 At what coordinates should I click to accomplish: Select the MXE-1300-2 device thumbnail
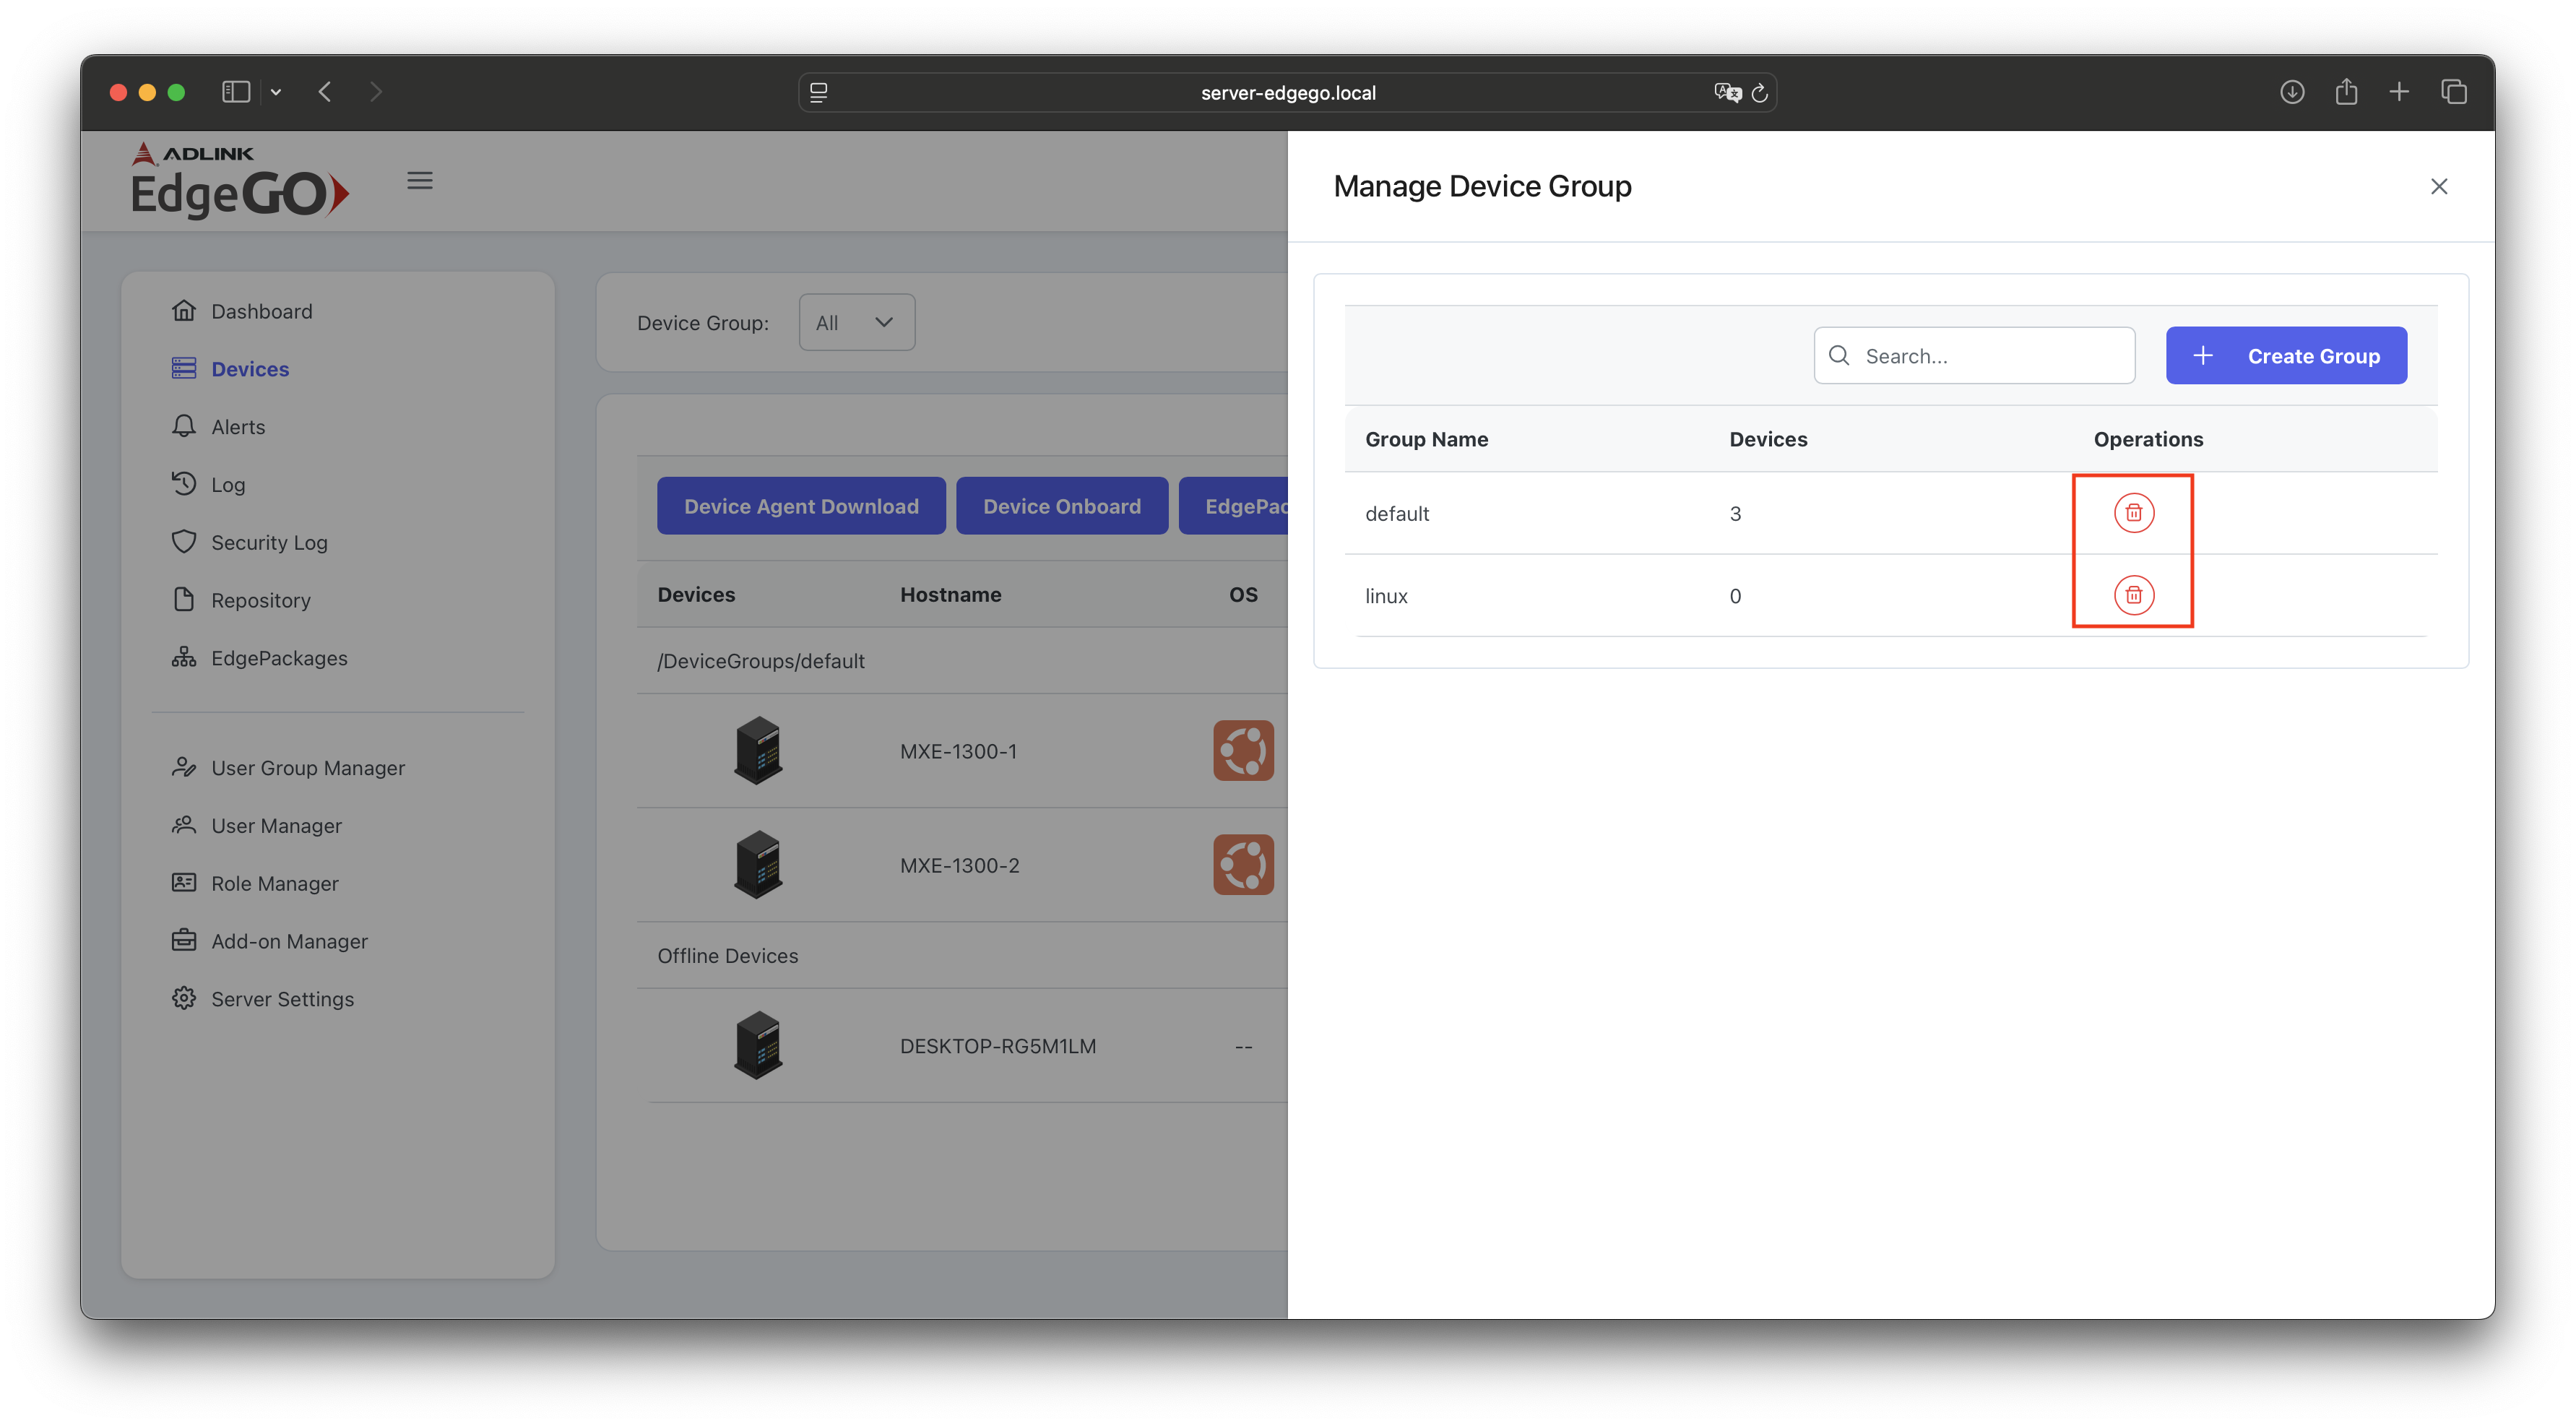click(x=758, y=865)
